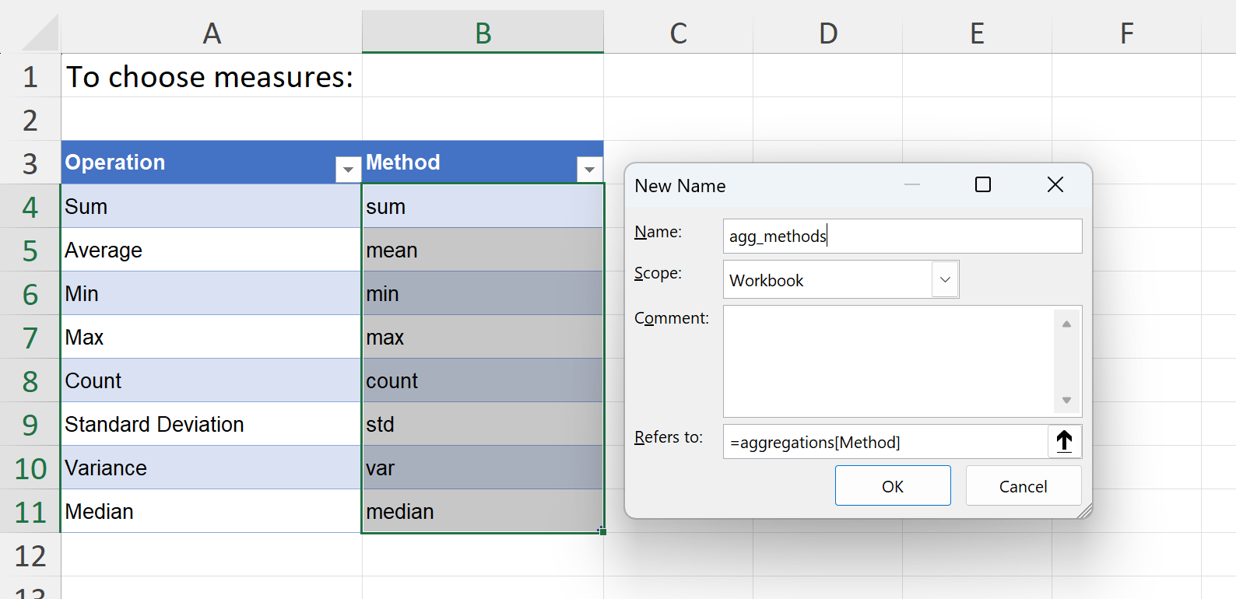Screen dimensions: 1236x599
Task: Open the Method column filter dropdown
Action: (x=589, y=169)
